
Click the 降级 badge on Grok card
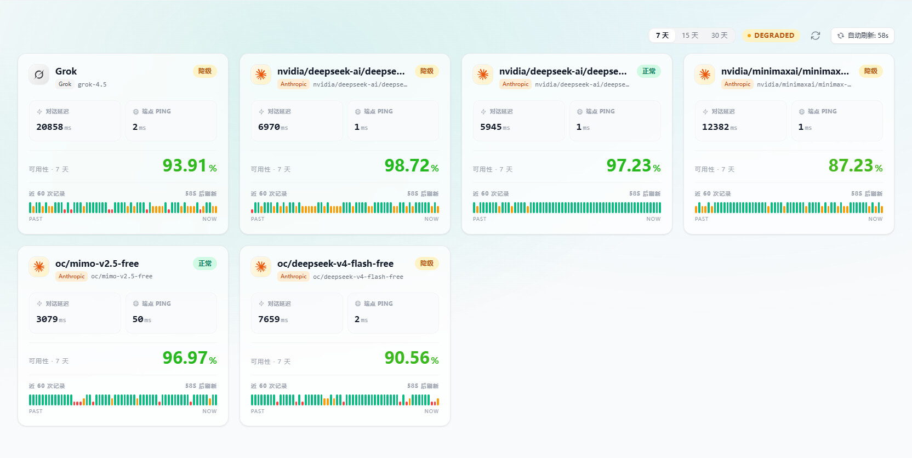[x=205, y=71]
